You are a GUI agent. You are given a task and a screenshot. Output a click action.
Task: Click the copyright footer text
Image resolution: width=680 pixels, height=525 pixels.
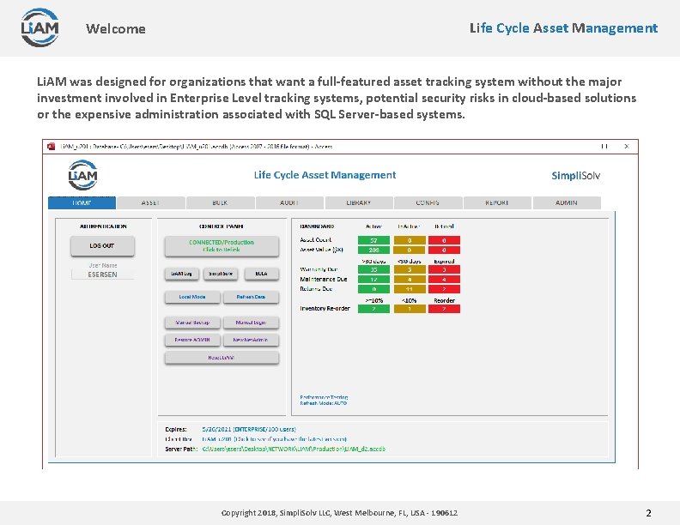[339, 512]
